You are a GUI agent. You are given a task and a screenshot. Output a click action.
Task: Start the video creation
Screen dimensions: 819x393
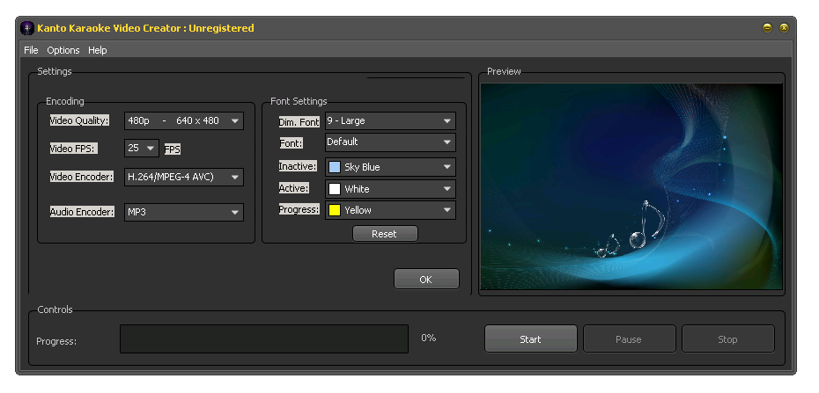pos(531,338)
